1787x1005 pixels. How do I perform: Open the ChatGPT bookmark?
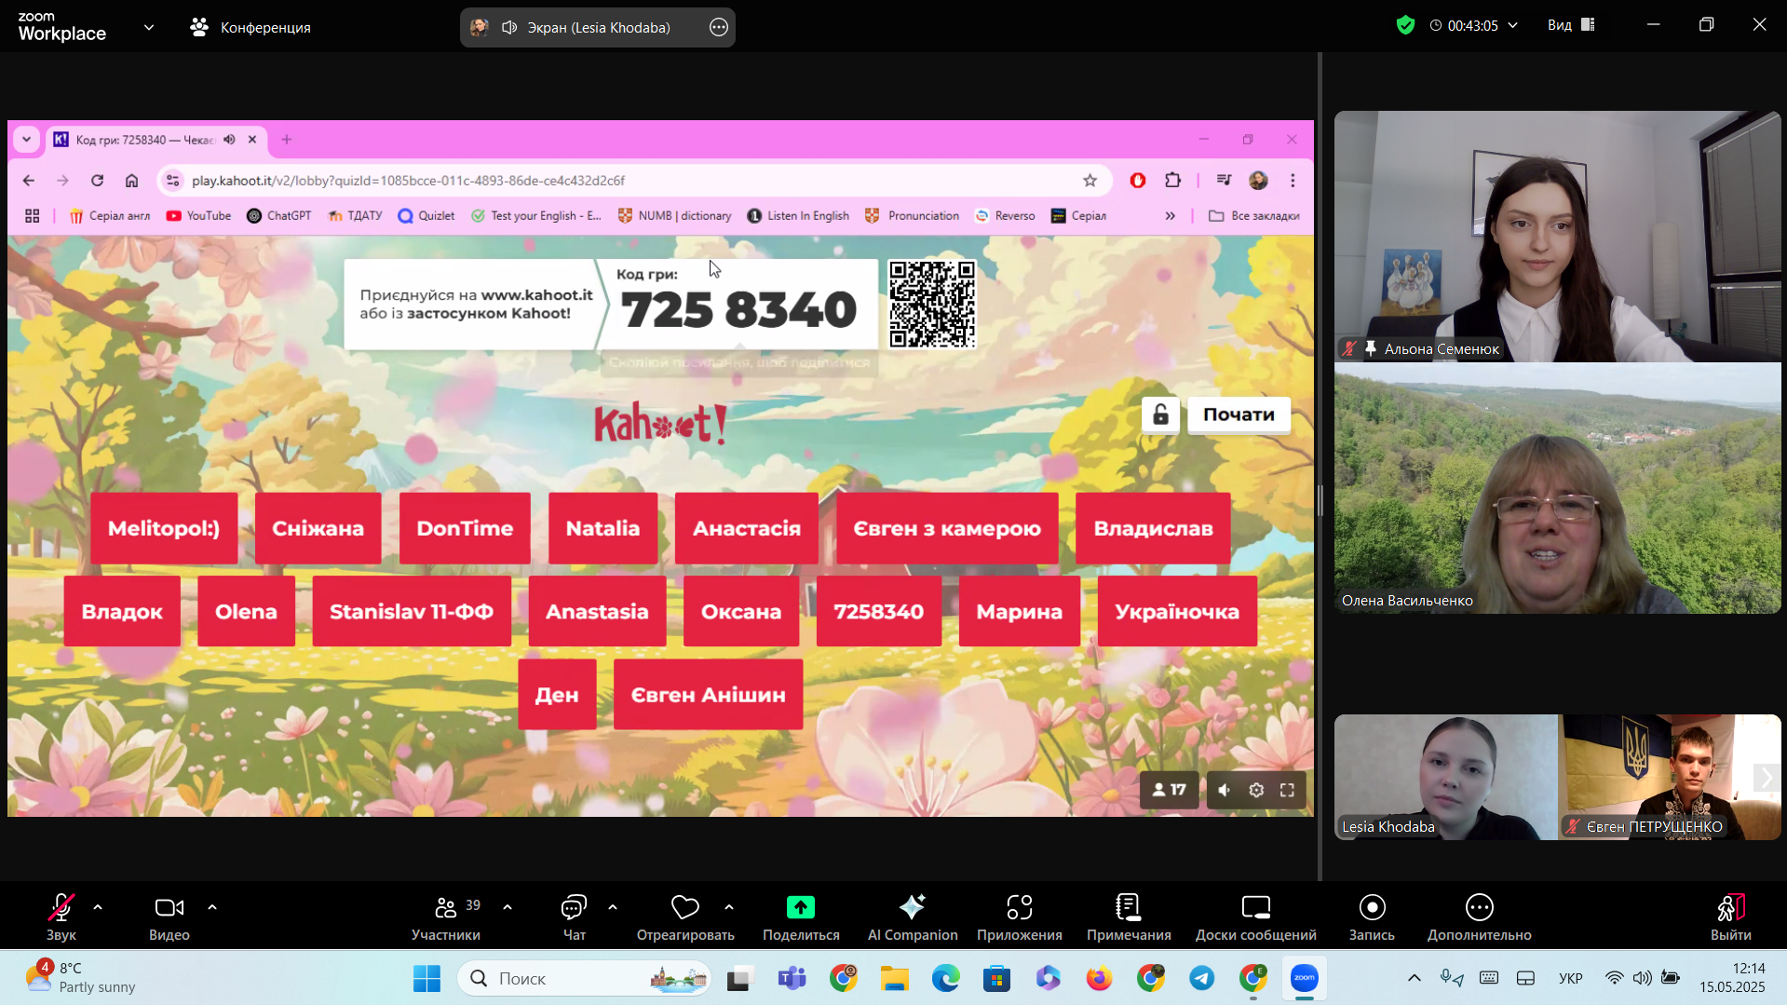(x=278, y=216)
